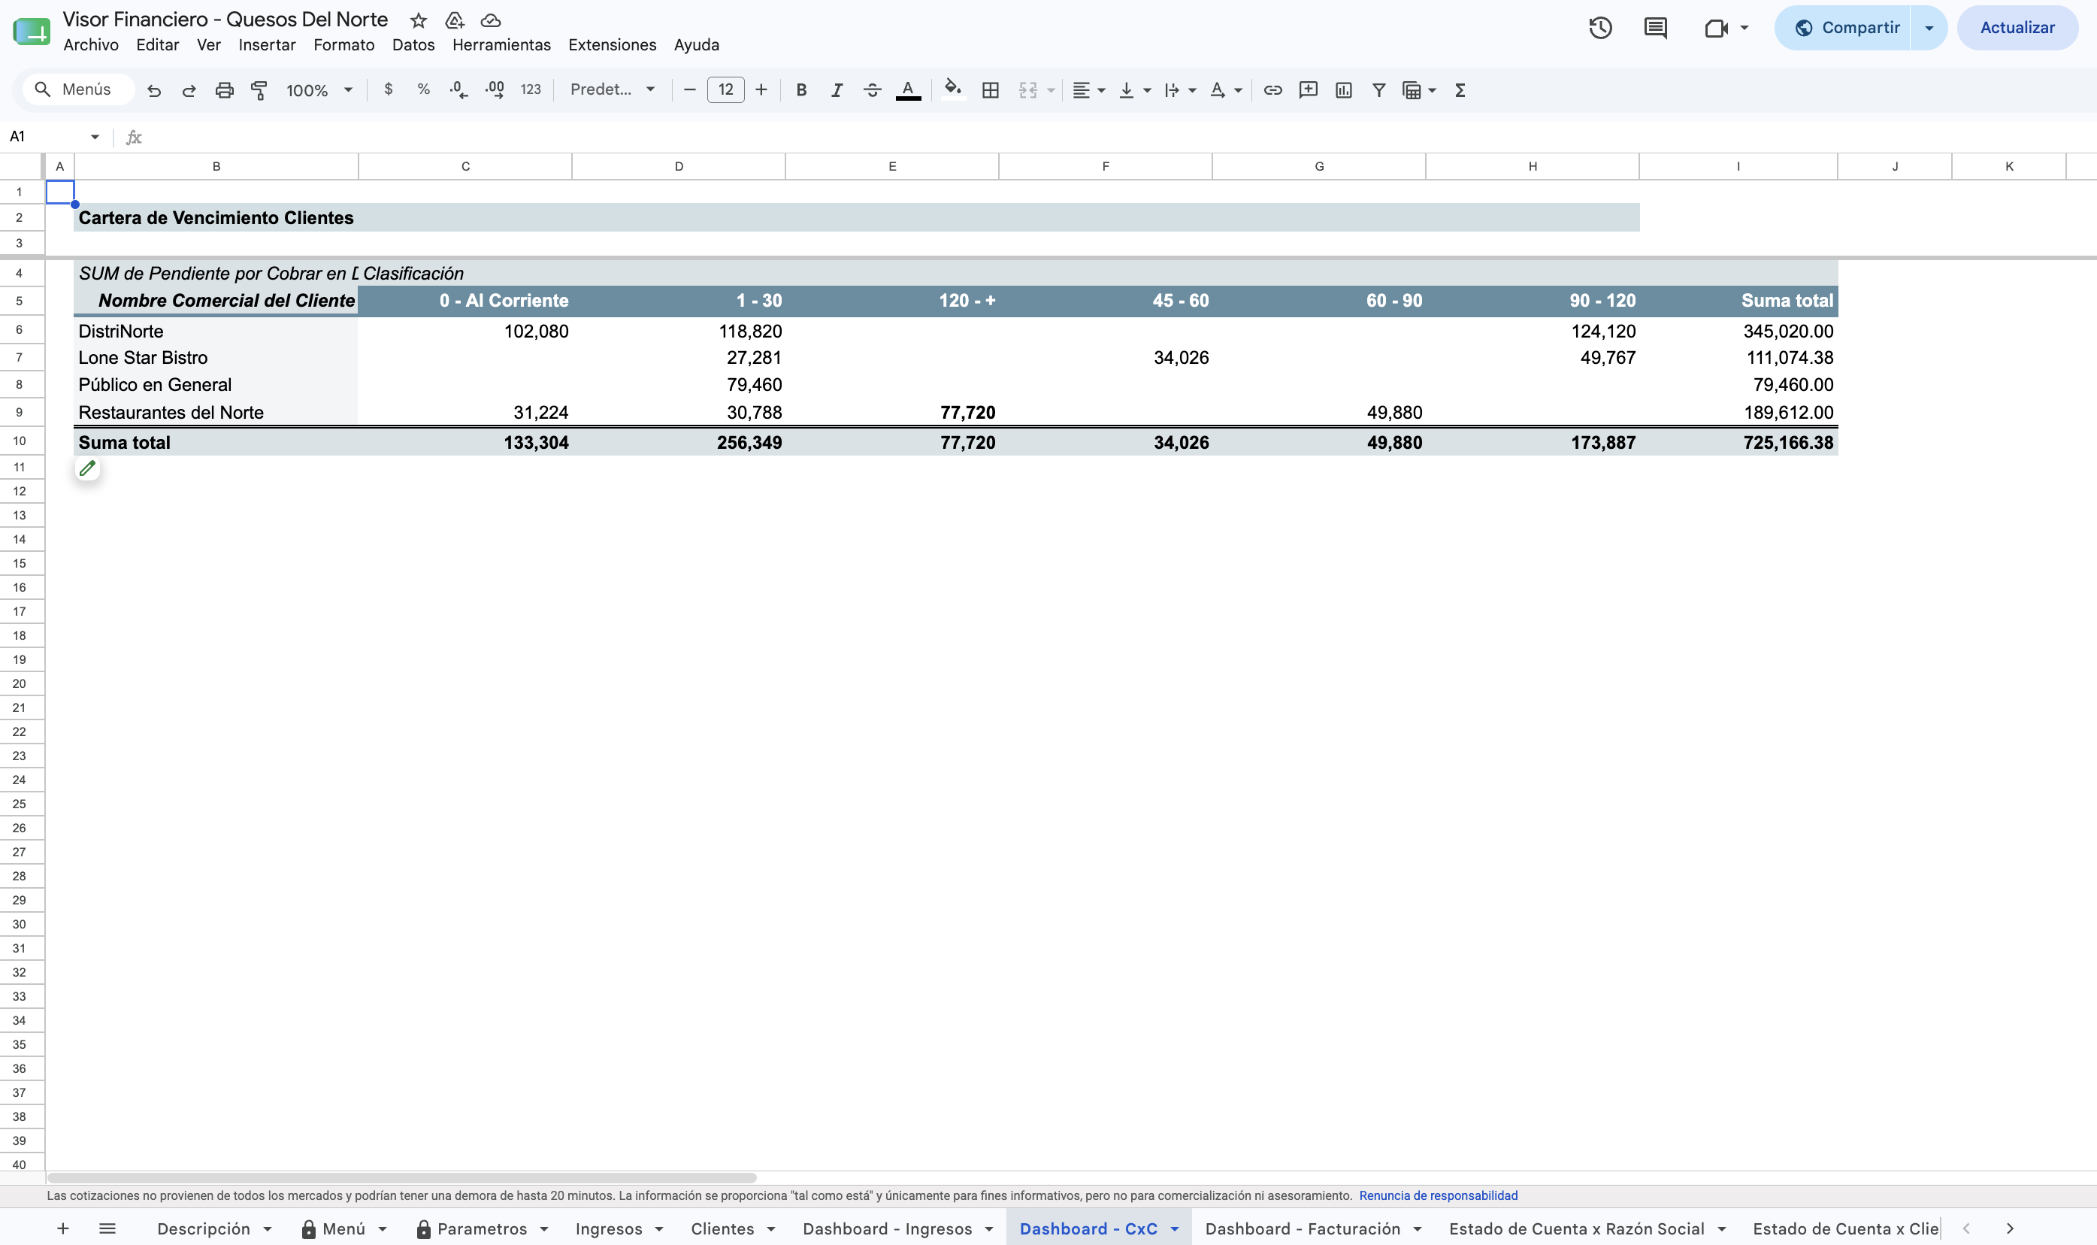The image size is (2097, 1245).
Task: Create a filter with funnel icon
Action: [x=1378, y=89]
